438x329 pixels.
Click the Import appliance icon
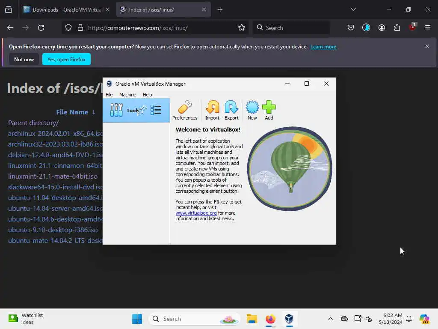tap(212, 110)
